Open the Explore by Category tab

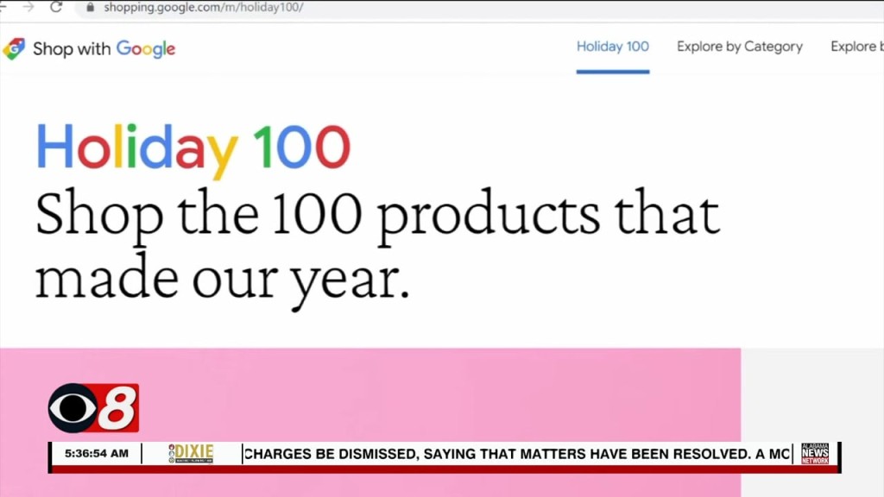point(739,47)
